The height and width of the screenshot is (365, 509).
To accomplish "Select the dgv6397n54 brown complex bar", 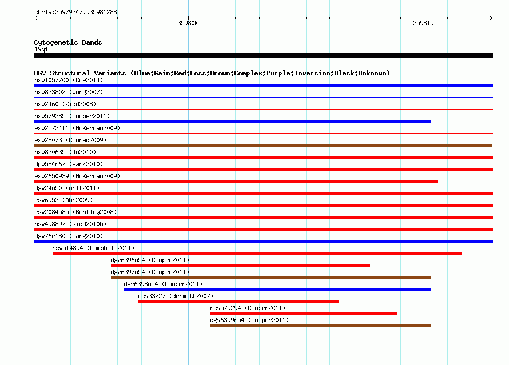I will click(271, 278).
